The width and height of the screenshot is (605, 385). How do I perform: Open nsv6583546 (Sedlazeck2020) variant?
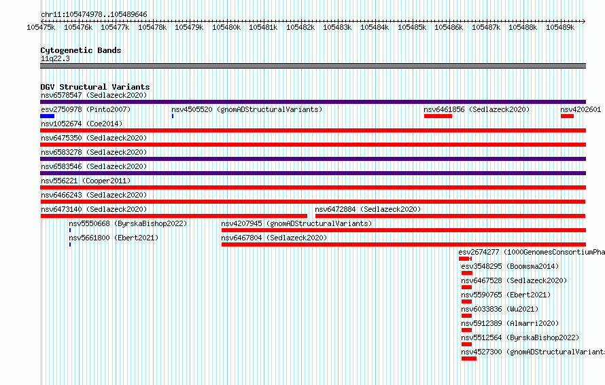click(x=94, y=166)
